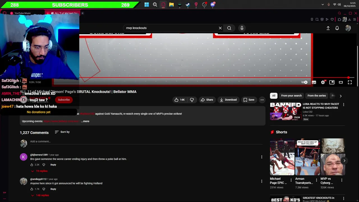Subscribe to the Bellator MMA channel
Image resolution: width=359 pixels, height=202 pixels.
pyautogui.click(x=64, y=100)
